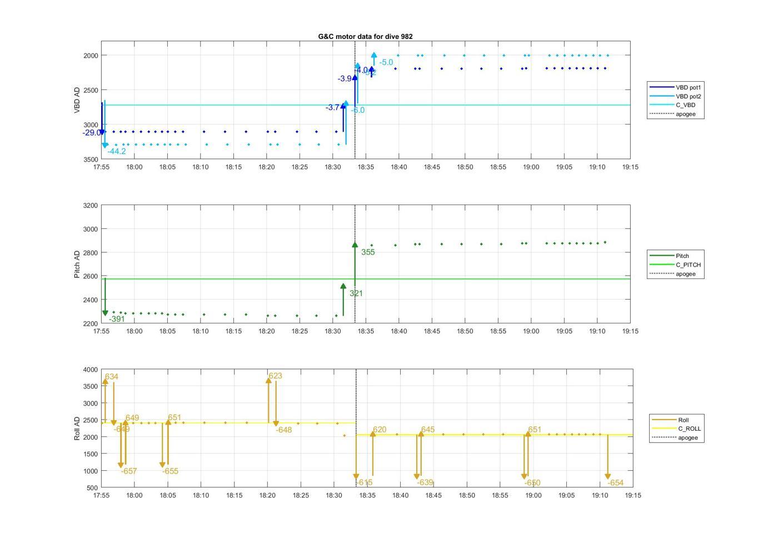Click the '-657' annotation in Roll plot
This screenshot has width=778, height=548.
tap(129, 471)
